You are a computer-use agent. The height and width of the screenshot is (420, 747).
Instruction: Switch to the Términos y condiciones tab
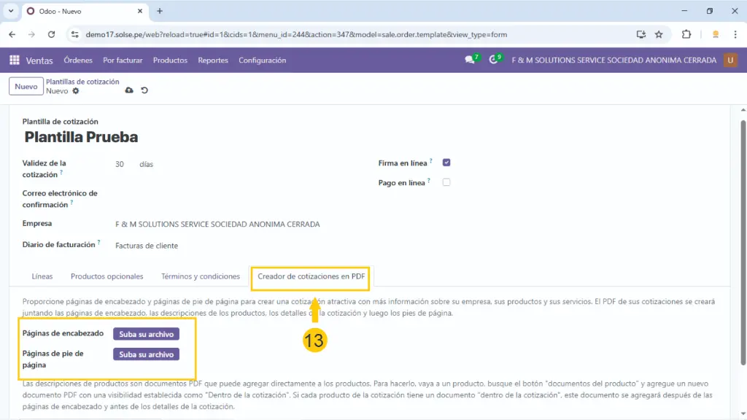pos(200,277)
